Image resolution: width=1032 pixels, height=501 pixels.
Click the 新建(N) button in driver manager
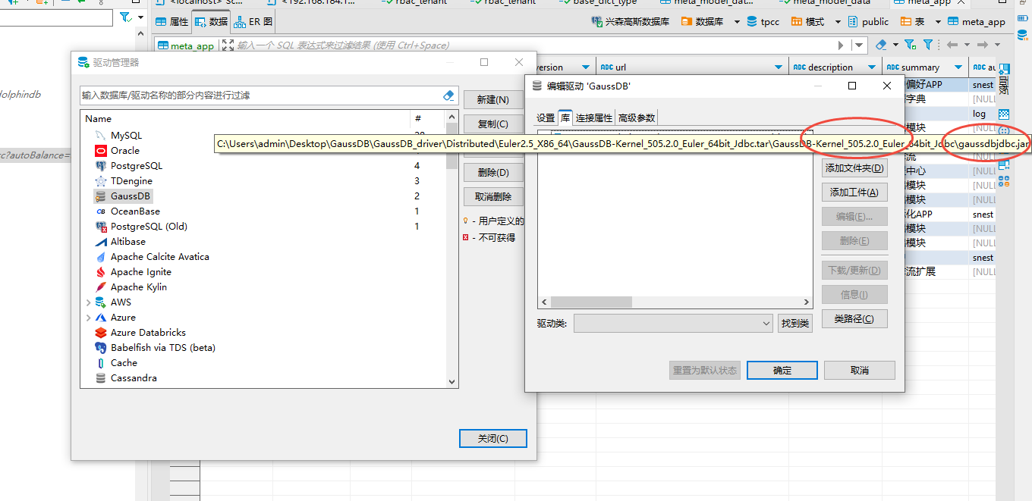[492, 99]
